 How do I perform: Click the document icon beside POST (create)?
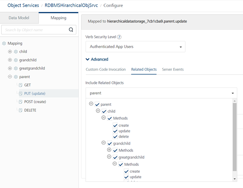[x=20, y=102]
